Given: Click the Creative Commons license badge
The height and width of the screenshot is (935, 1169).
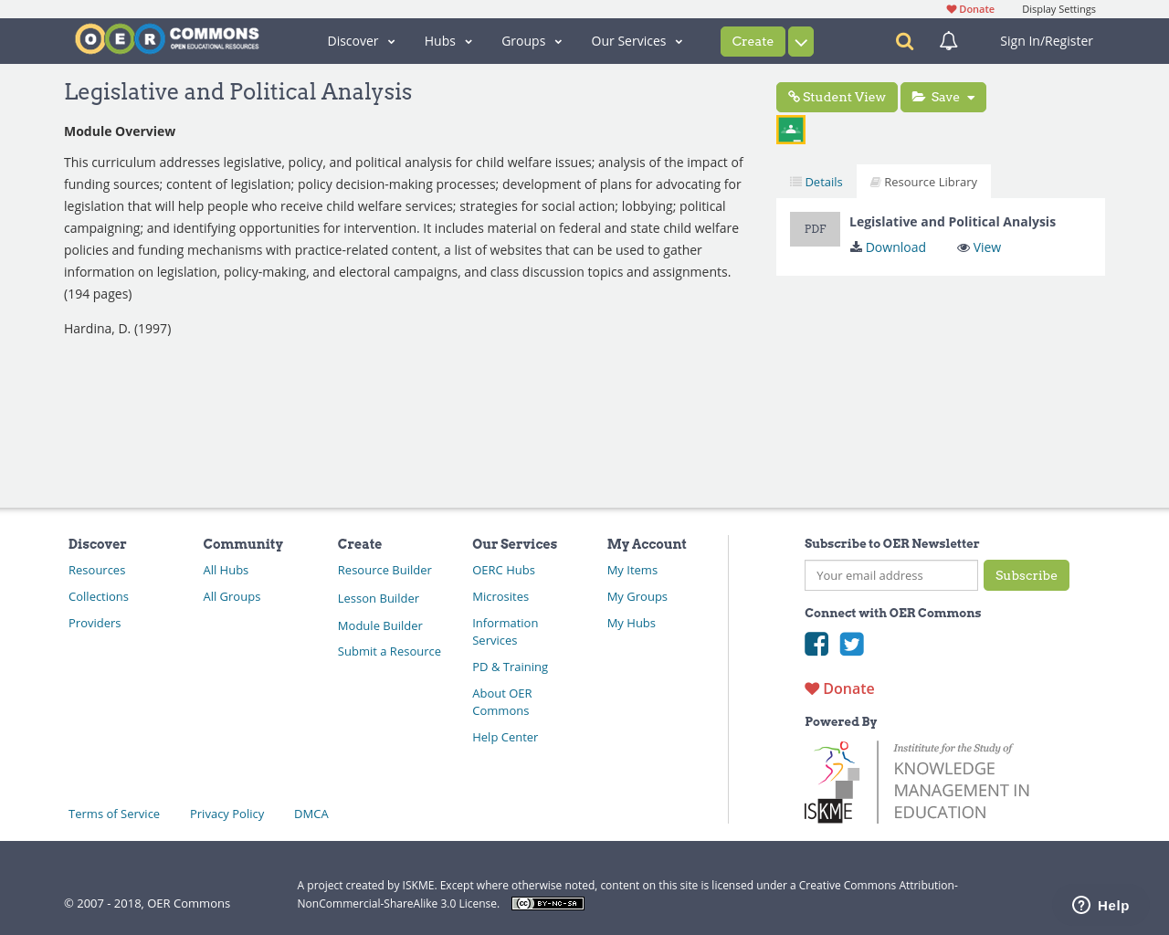Looking at the screenshot, I should click(x=547, y=902).
